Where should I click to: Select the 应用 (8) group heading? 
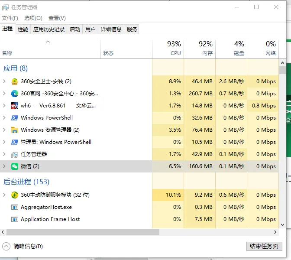coord(16,68)
